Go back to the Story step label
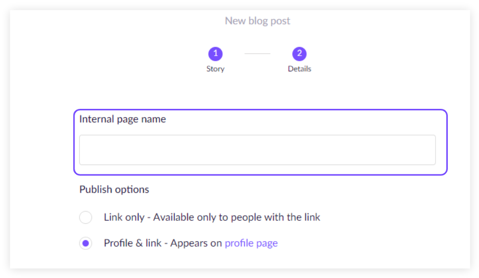 coord(215,68)
